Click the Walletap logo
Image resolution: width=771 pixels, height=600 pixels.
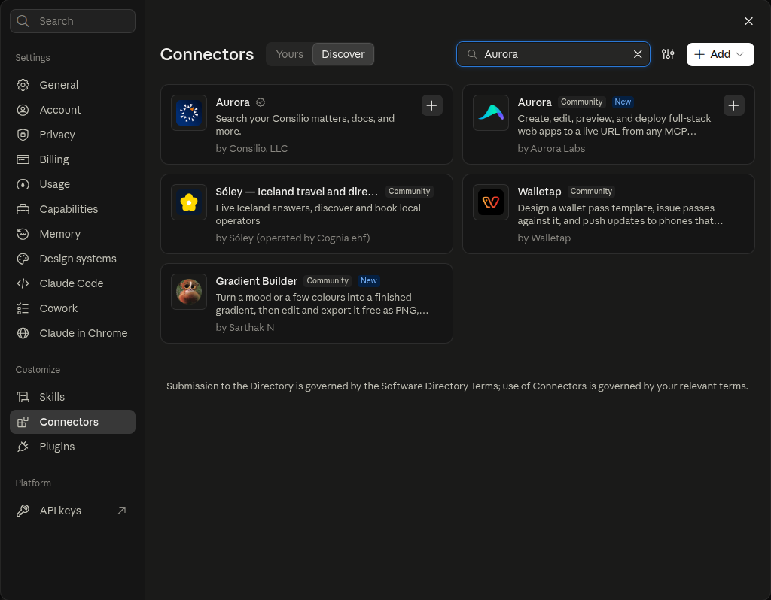[x=491, y=202]
